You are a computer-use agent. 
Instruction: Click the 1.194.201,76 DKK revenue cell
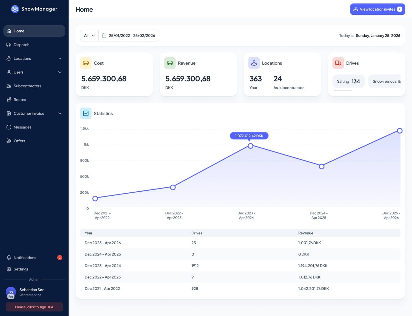click(313, 266)
